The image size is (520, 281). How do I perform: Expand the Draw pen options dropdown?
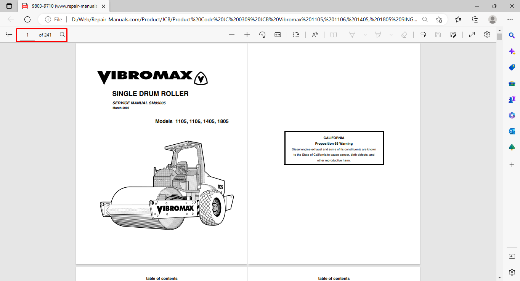(365, 35)
